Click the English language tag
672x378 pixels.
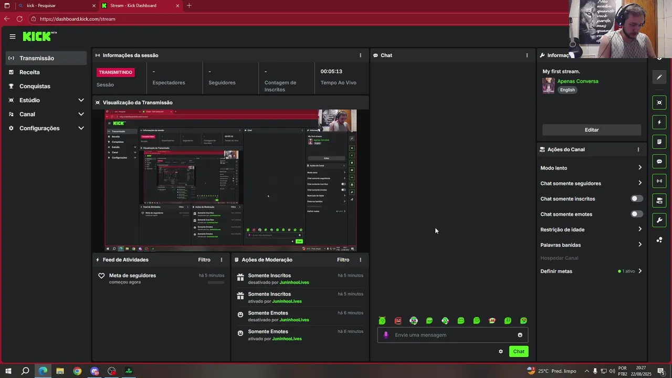click(x=567, y=90)
